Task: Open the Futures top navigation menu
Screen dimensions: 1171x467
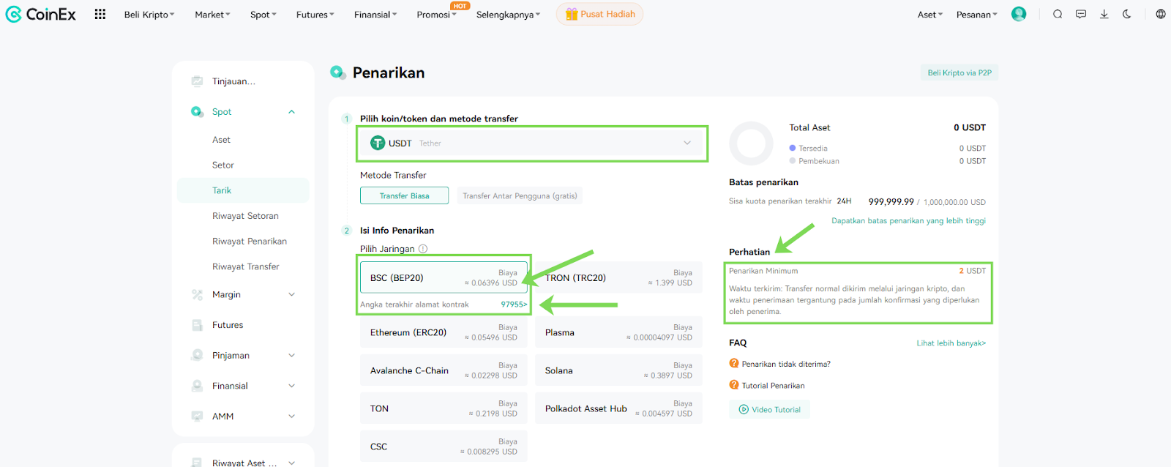Action: click(315, 15)
